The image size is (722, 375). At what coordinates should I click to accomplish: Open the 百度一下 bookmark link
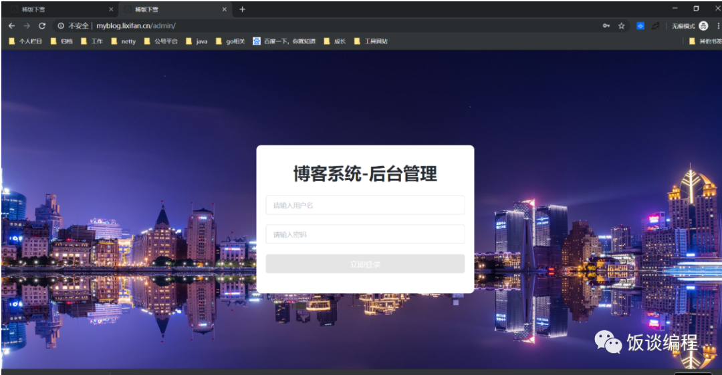pyautogui.click(x=284, y=41)
